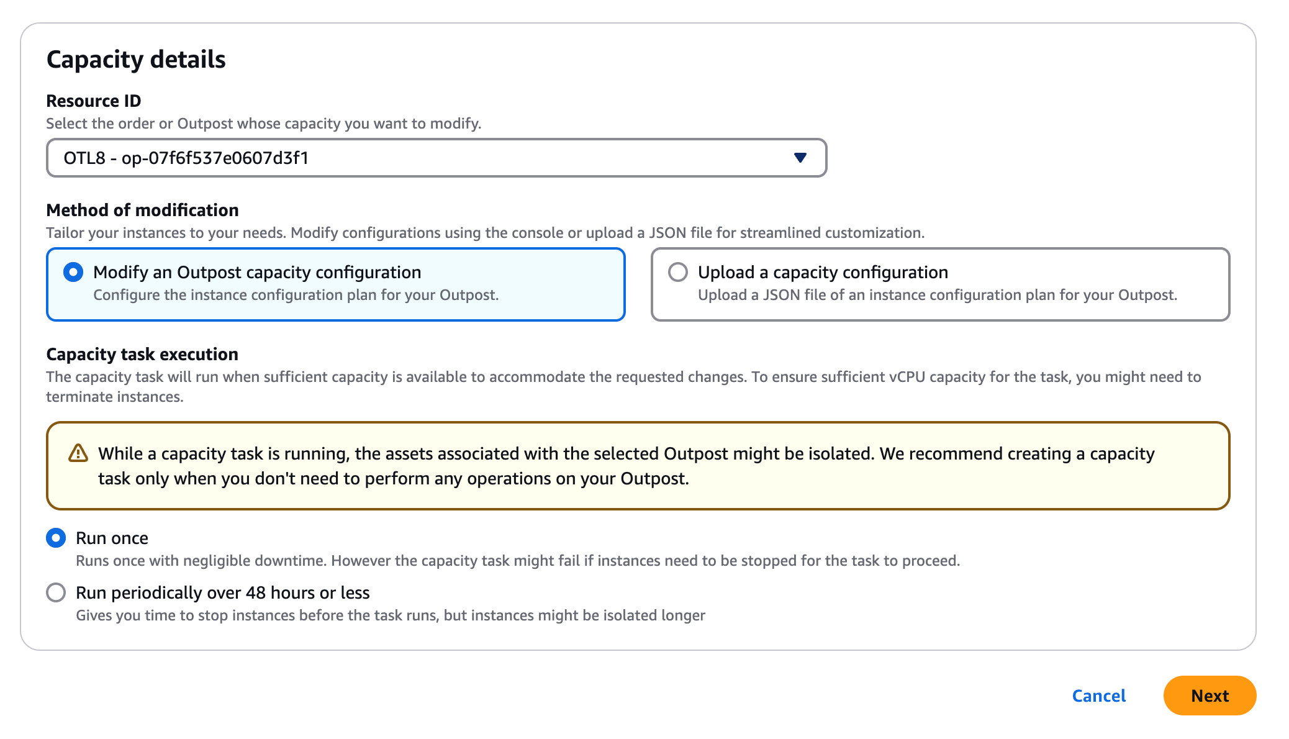1289x739 pixels.
Task: Click the Resource ID helper text
Action: 263,123
